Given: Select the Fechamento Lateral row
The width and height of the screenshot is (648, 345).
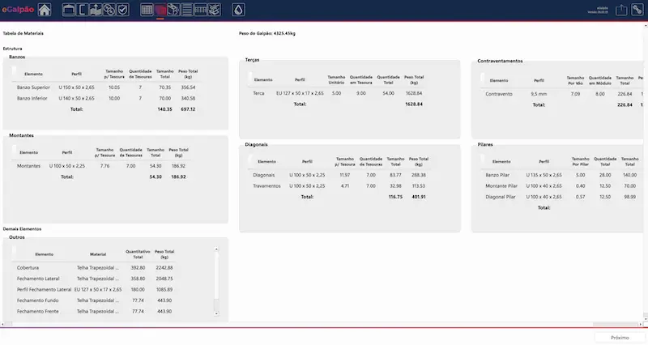Looking at the screenshot, I should click(x=95, y=279).
